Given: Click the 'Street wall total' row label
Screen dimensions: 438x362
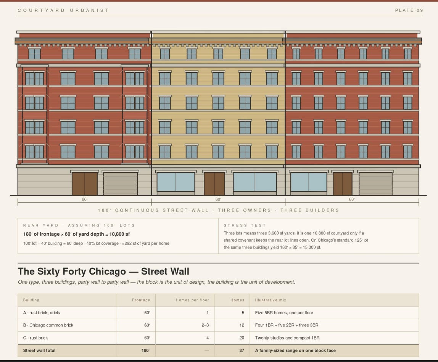Looking at the screenshot, I should click(39, 351).
